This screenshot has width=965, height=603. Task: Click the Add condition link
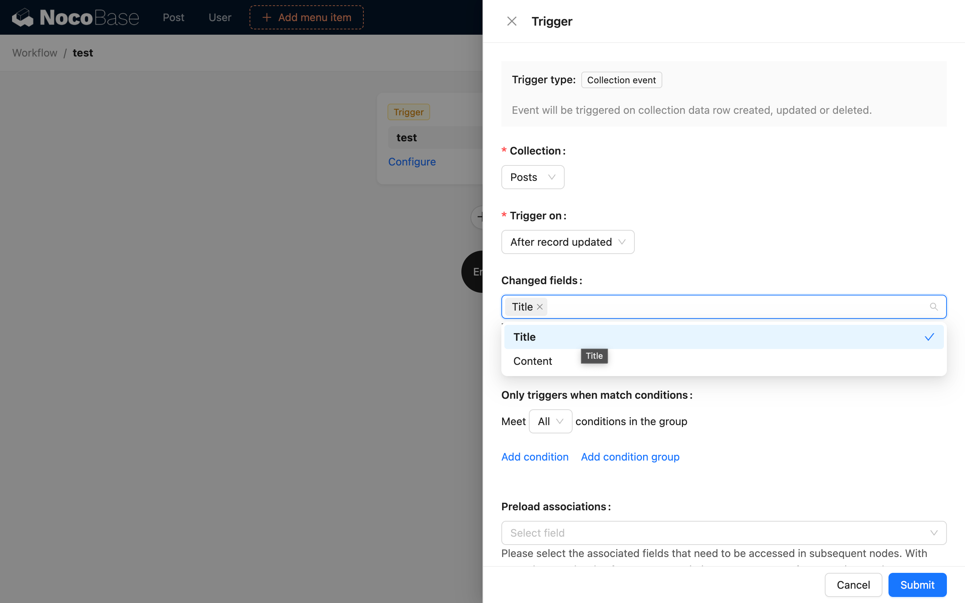pos(535,457)
